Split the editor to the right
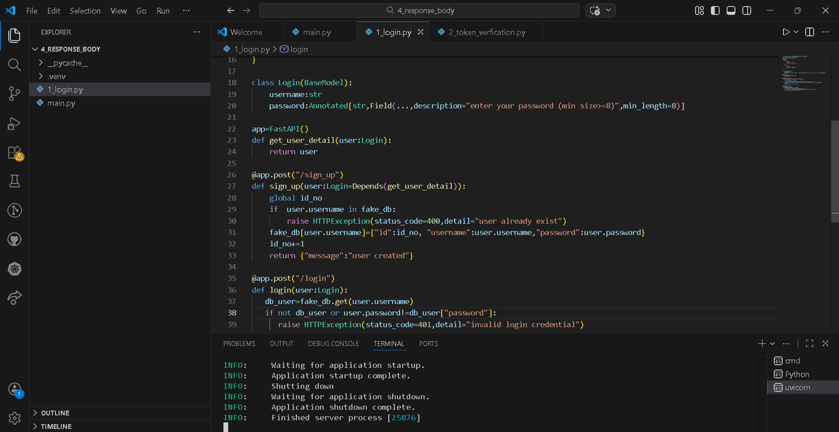This screenshot has width=839, height=432. point(810,32)
